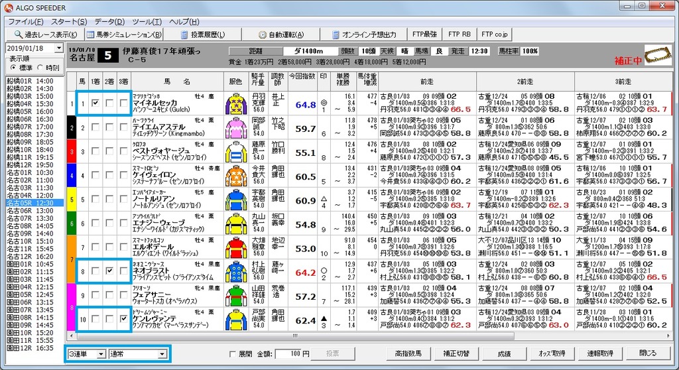Select race 船橋01R 14:00
The width and height of the screenshot is (679, 370).
tap(31, 81)
